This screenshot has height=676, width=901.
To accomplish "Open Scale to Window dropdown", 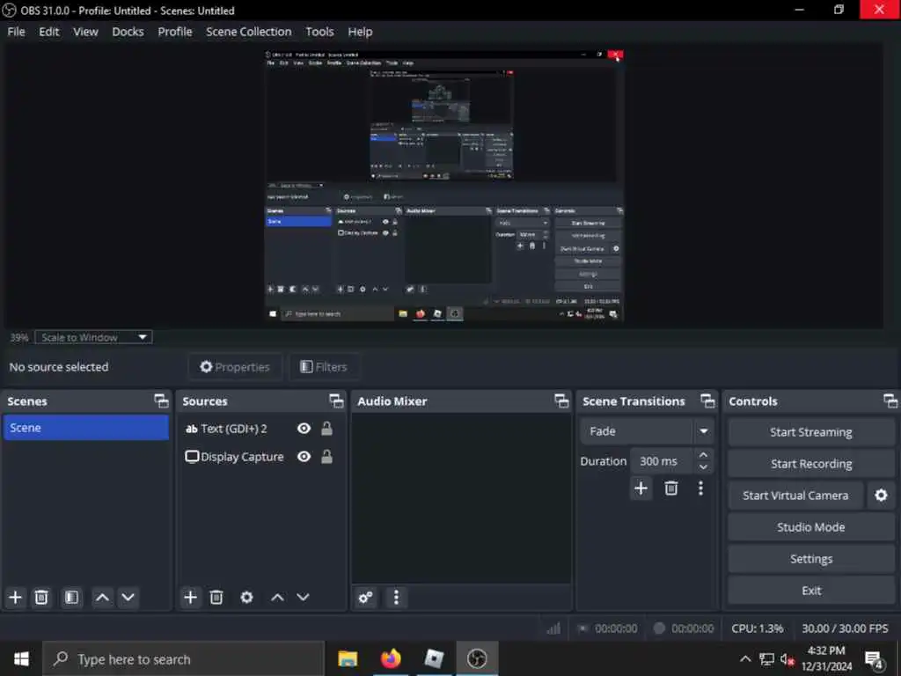I will (x=93, y=337).
